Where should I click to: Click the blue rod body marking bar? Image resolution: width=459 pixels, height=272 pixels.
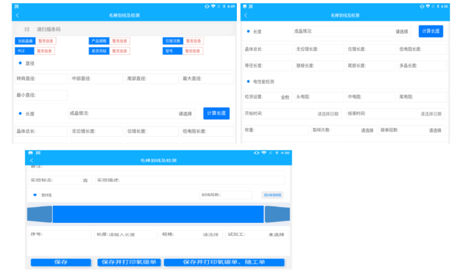coord(158,214)
